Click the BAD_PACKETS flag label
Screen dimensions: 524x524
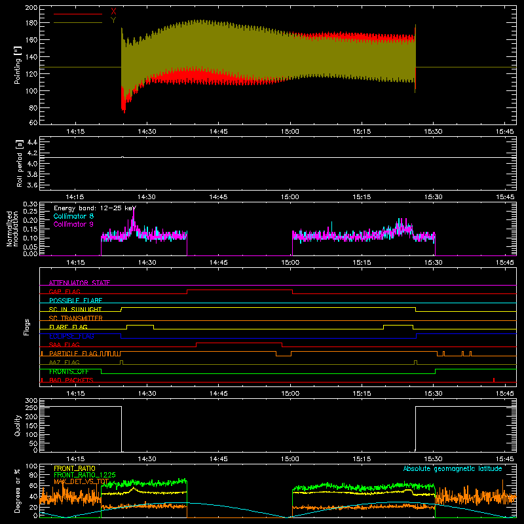point(71,380)
